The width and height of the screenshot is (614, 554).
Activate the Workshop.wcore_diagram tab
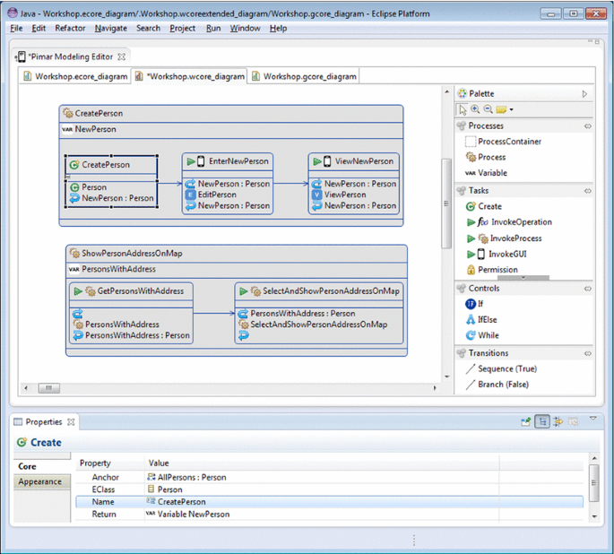(190, 76)
